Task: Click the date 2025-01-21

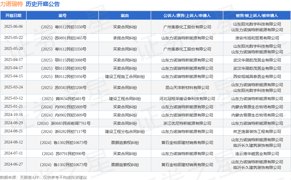Action: coord(13,107)
